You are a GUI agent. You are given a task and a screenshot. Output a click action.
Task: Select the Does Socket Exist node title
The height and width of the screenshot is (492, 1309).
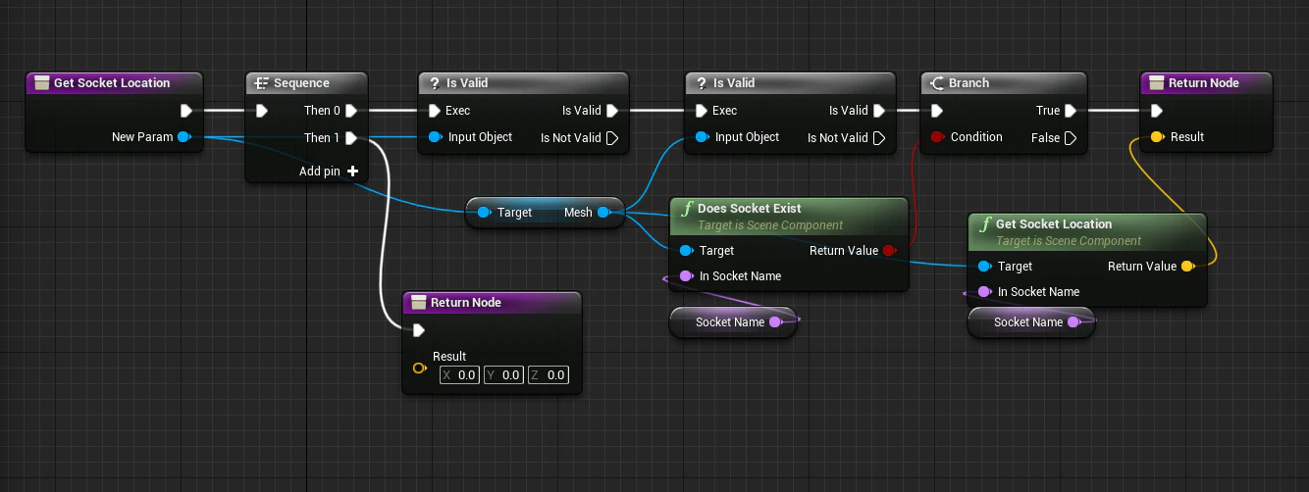(x=750, y=209)
